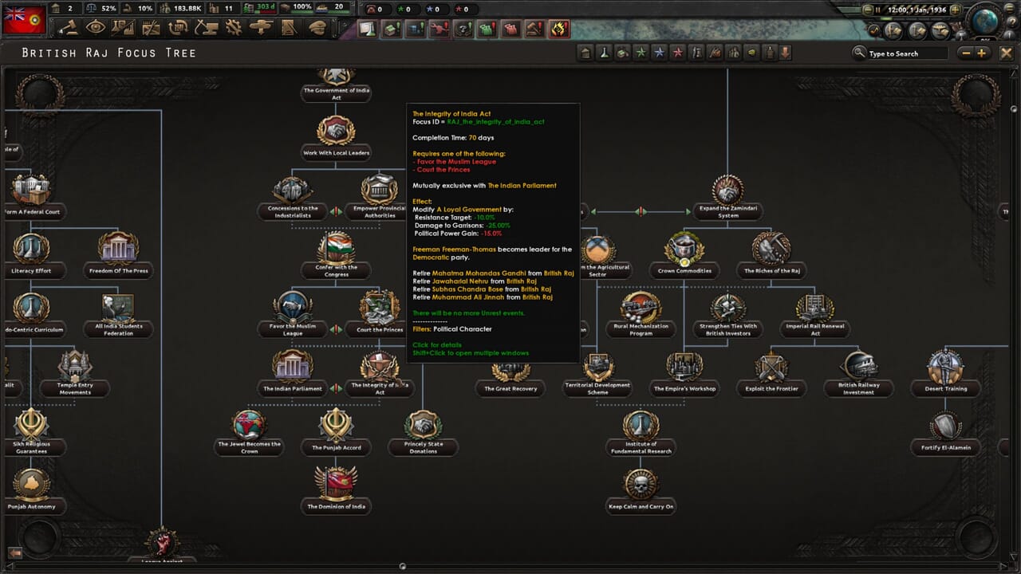This screenshot has width=1021, height=574.
Task: Select The Punjab Accord focus
Action: pyautogui.click(x=336, y=432)
